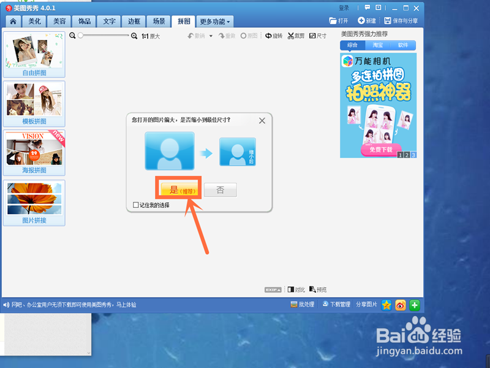
Task: Switch to the 文字 tab
Action: 109,21
